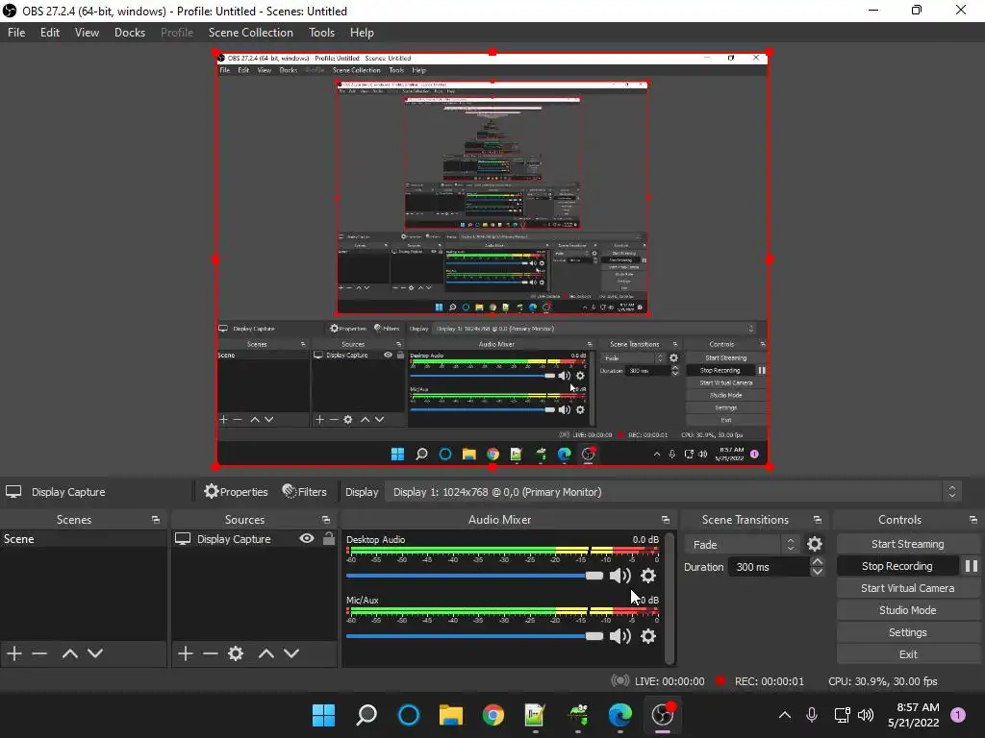Add a new scene with plus icon
This screenshot has width=985, height=738.
[x=14, y=653]
